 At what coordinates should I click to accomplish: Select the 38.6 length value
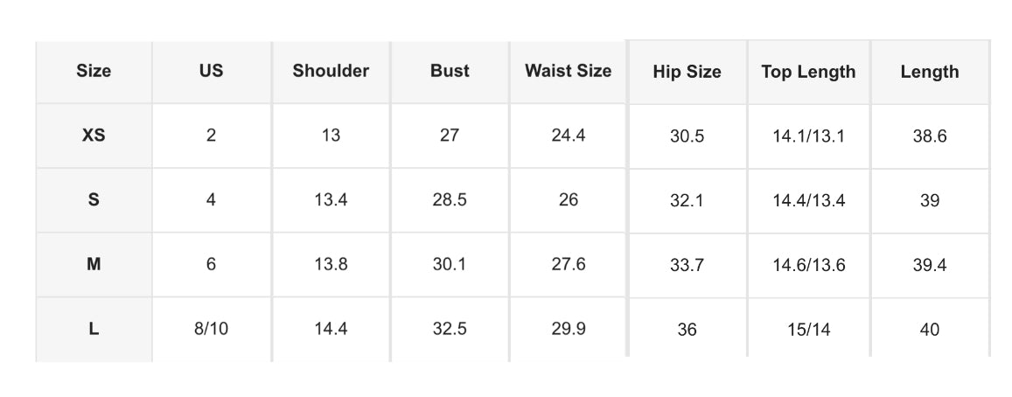(x=930, y=136)
